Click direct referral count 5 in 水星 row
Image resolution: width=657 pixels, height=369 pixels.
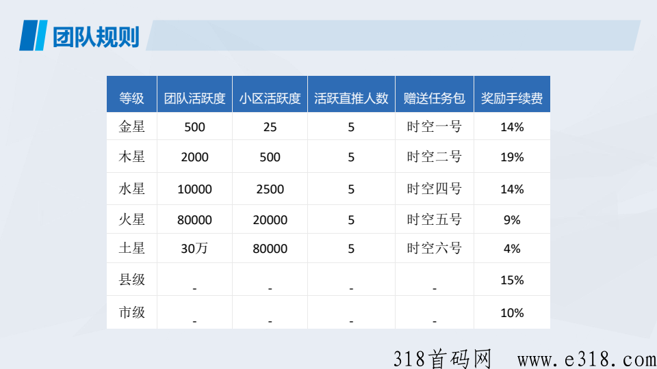[351, 189]
